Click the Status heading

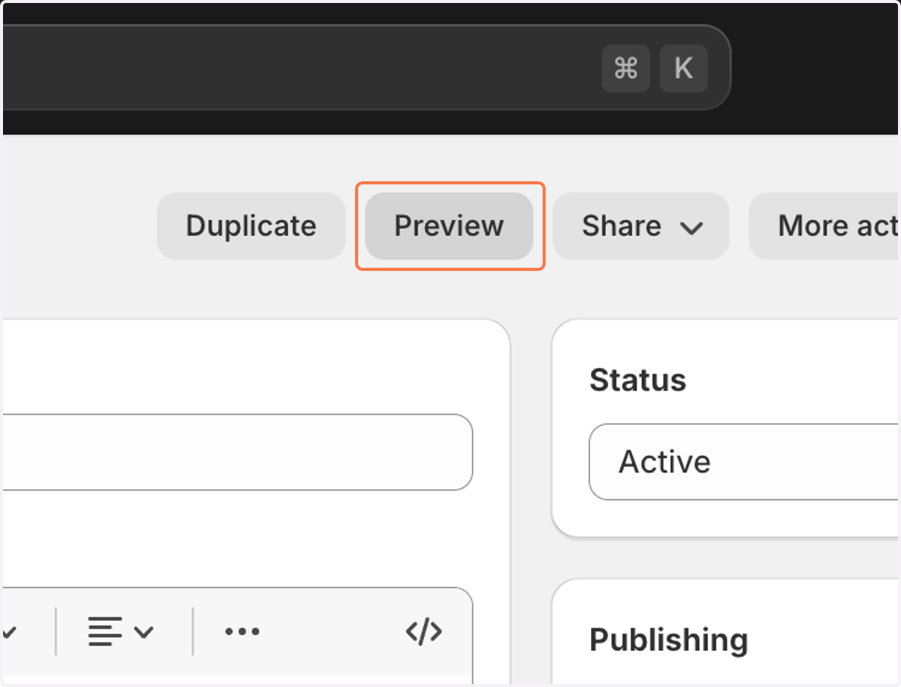click(x=637, y=380)
